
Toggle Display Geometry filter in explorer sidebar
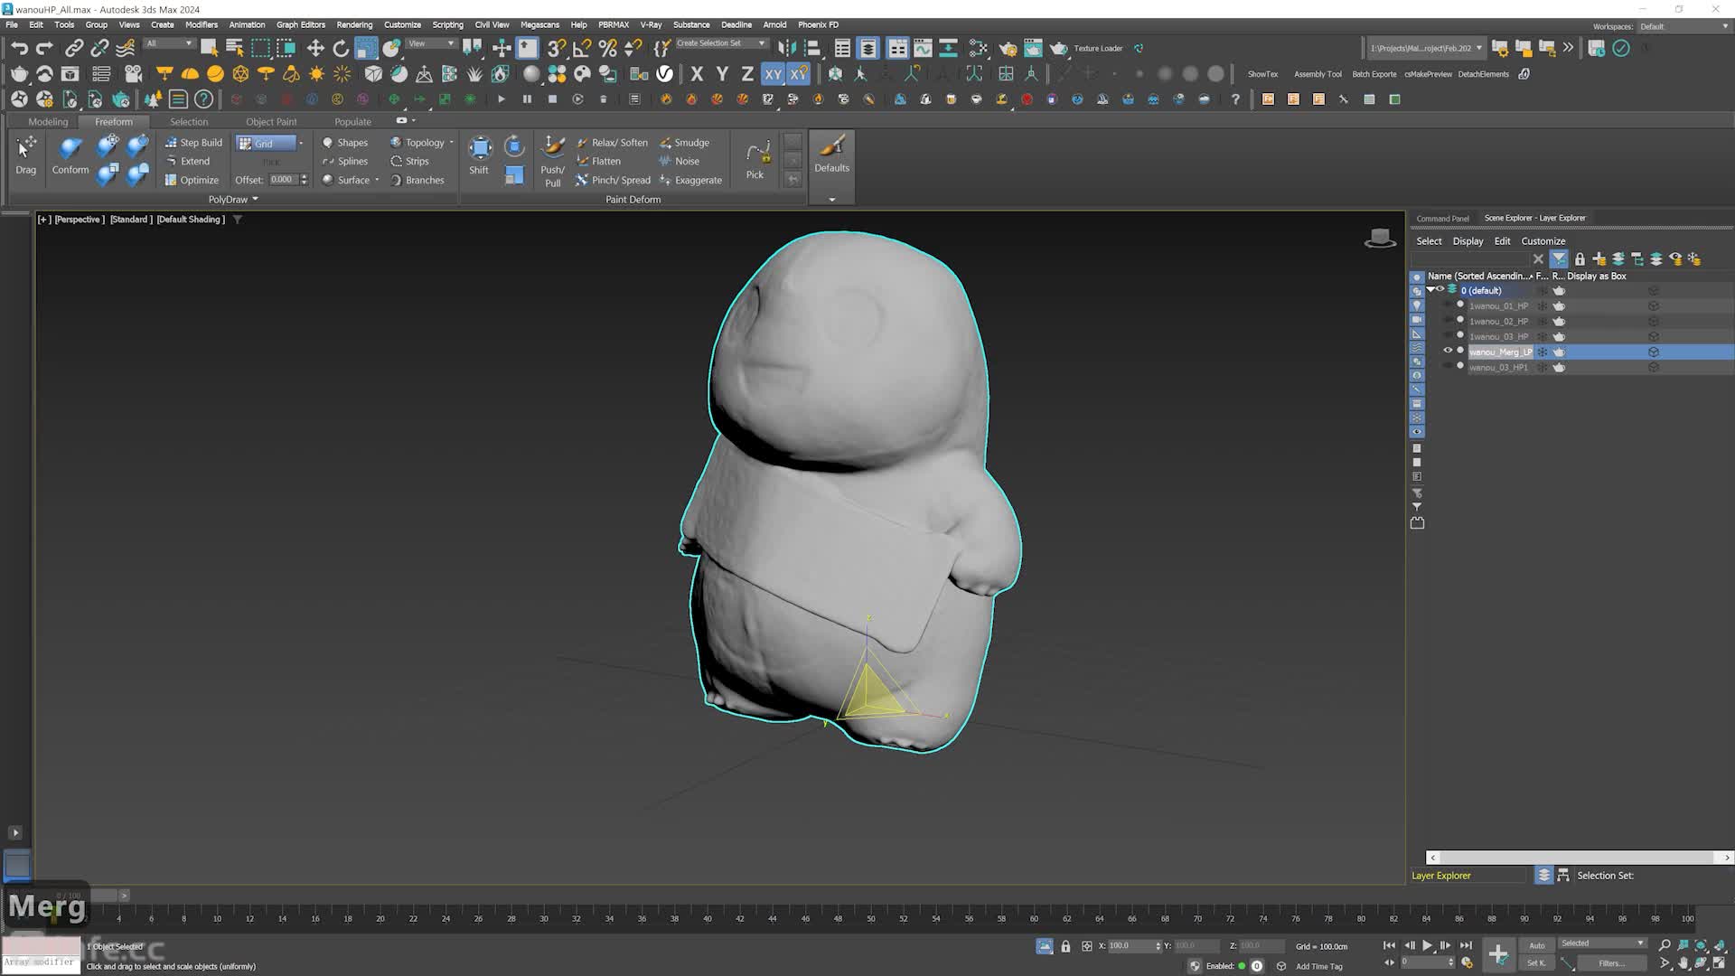[x=1417, y=277]
